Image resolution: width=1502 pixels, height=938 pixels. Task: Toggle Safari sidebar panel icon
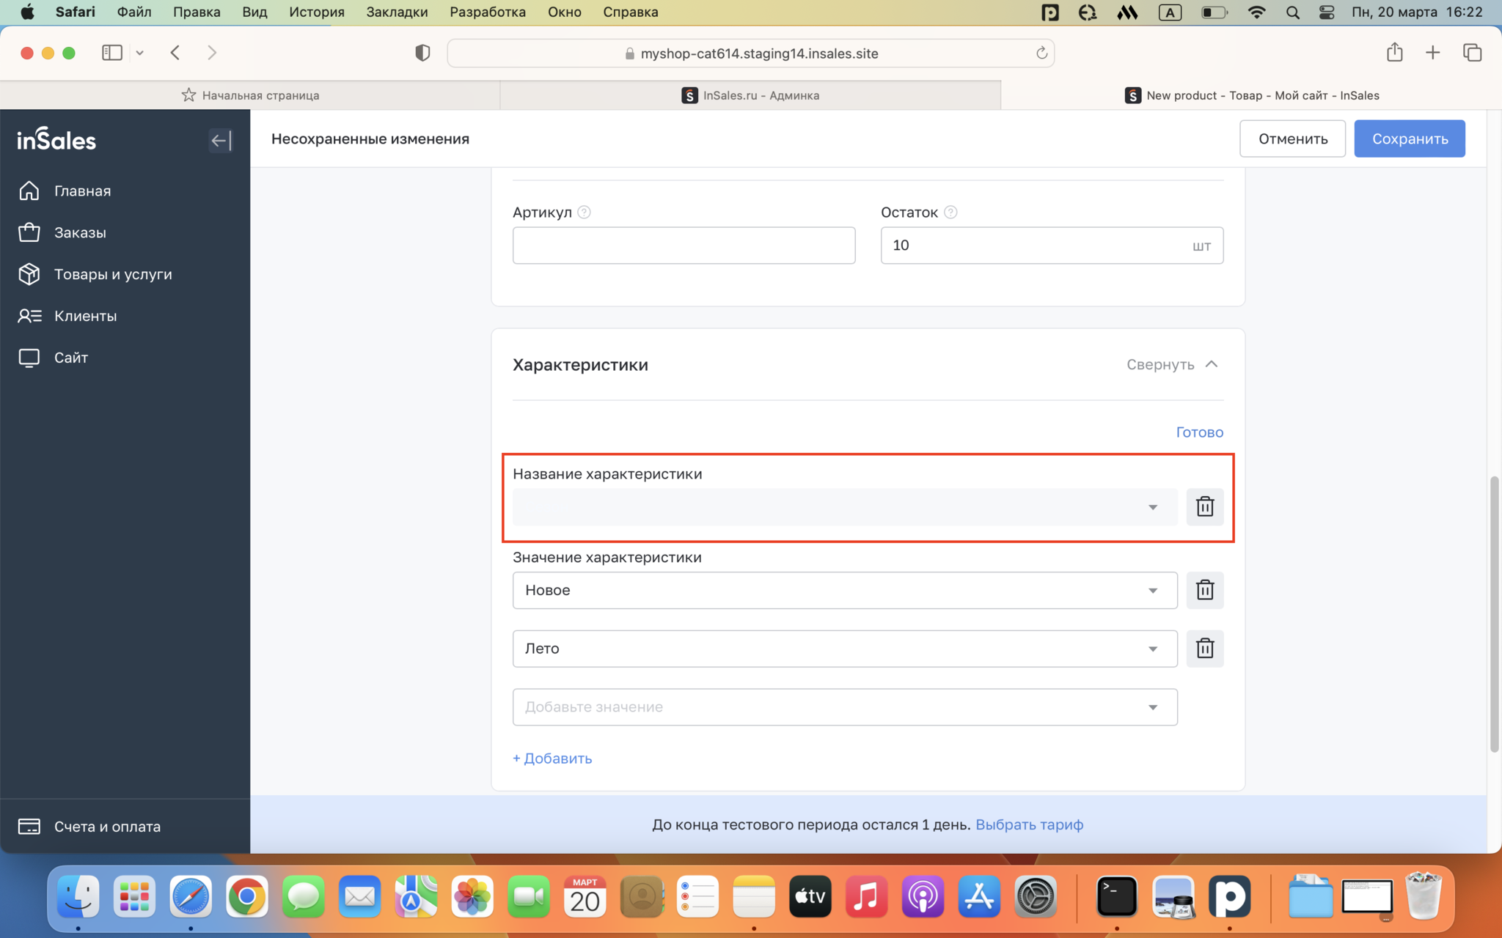(x=112, y=53)
